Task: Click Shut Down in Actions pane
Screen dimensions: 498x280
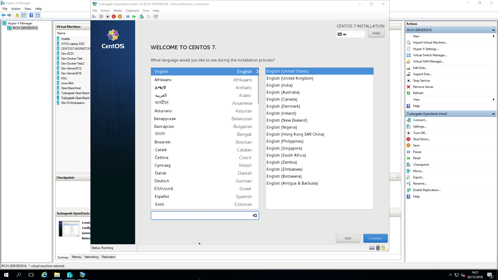Action: coord(421,139)
